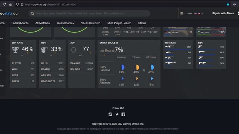This screenshot has height=134, width=239.
Task: Select the DEATHS stat row
Action: [x=52, y=69]
